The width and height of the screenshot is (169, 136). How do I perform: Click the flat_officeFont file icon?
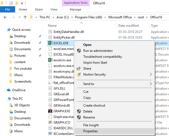50,83
